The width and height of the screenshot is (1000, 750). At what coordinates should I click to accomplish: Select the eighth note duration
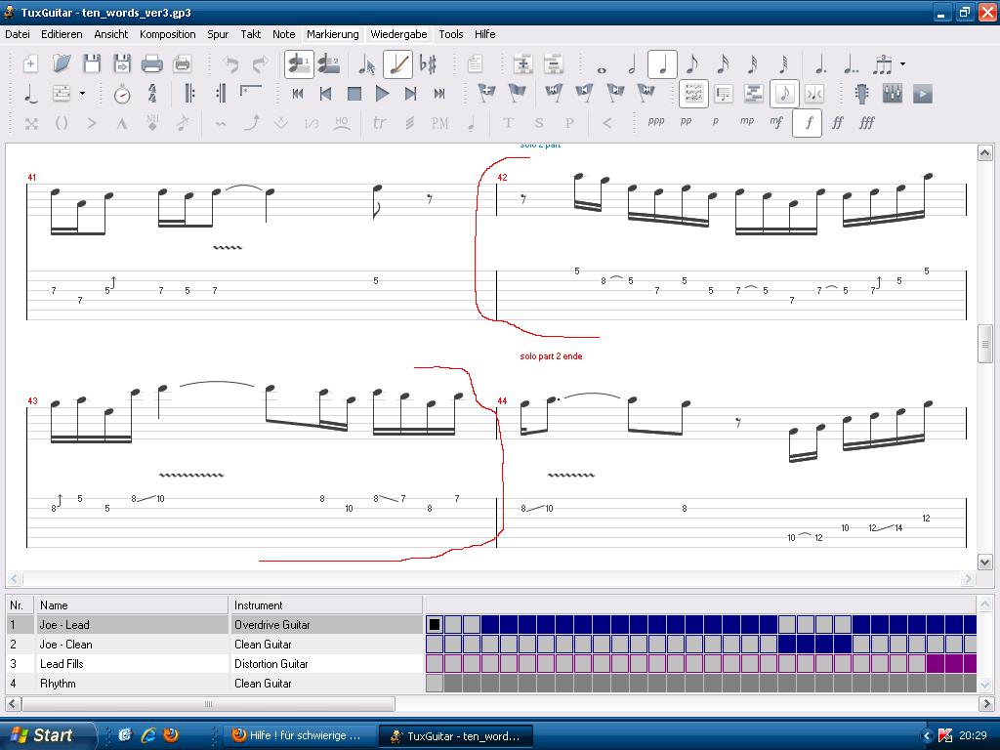click(692, 63)
